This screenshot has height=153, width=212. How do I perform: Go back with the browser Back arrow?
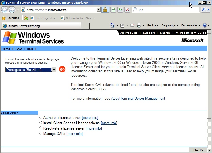point(4,10)
